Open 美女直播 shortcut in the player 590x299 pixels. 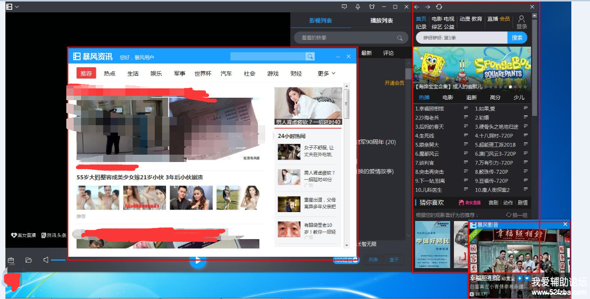click(24, 235)
